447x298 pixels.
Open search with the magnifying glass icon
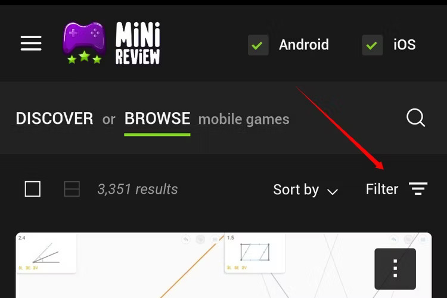[x=415, y=117]
